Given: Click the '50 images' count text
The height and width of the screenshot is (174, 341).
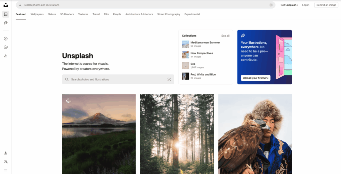Looking at the screenshot, I should [196, 46].
